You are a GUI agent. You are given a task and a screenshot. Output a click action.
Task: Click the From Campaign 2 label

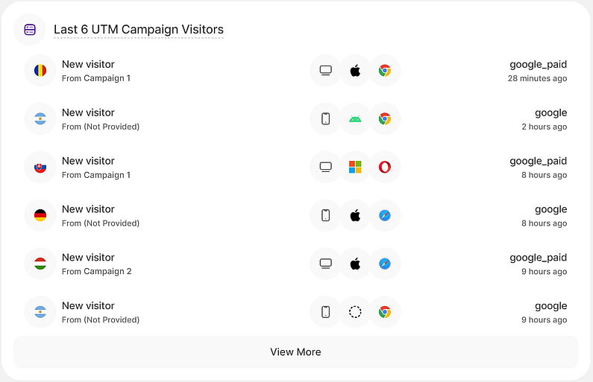pos(96,272)
